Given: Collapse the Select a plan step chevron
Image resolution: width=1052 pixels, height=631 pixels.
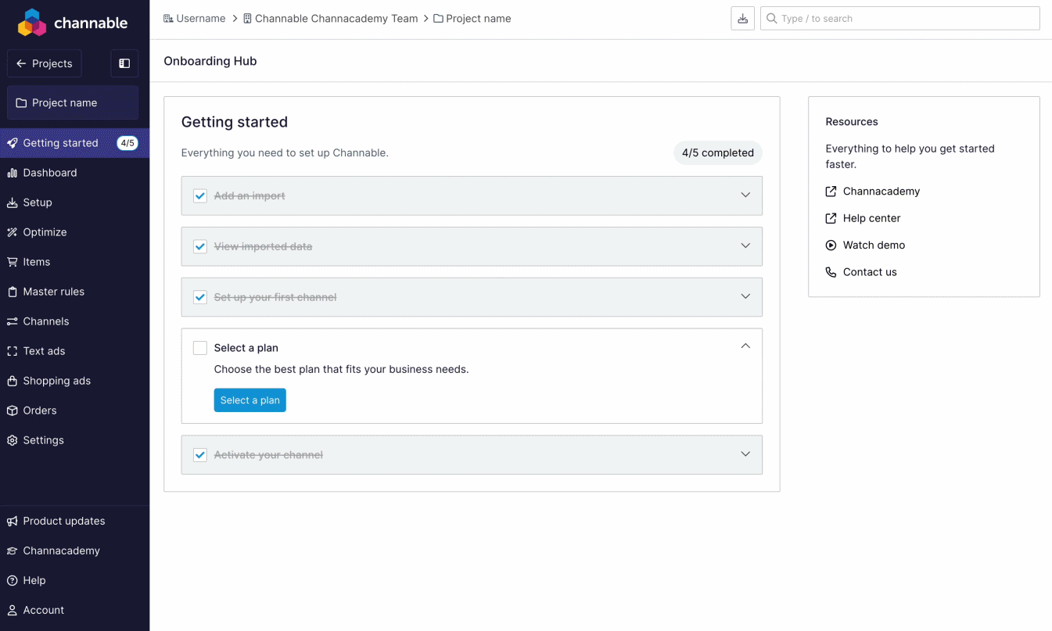Looking at the screenshot, I should 745,346.
